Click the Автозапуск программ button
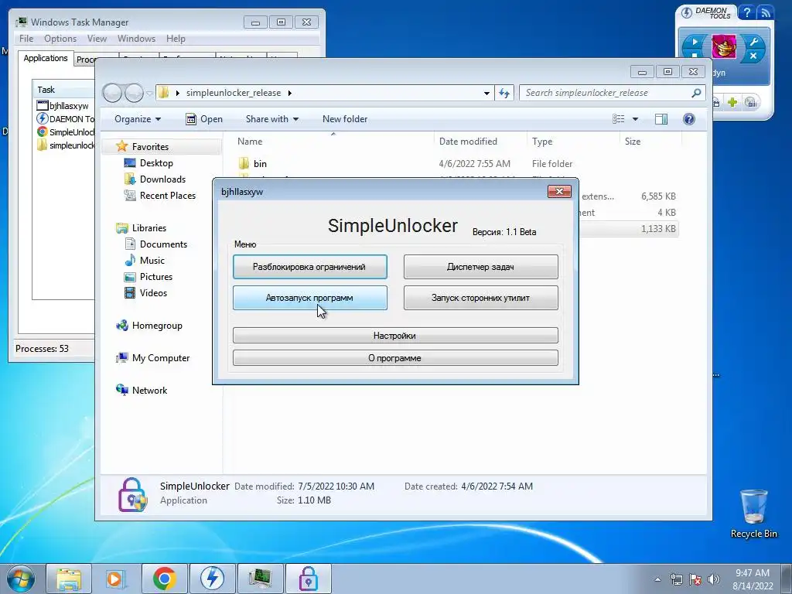Screen dimensions: 792x594 (x=309, y=298)
